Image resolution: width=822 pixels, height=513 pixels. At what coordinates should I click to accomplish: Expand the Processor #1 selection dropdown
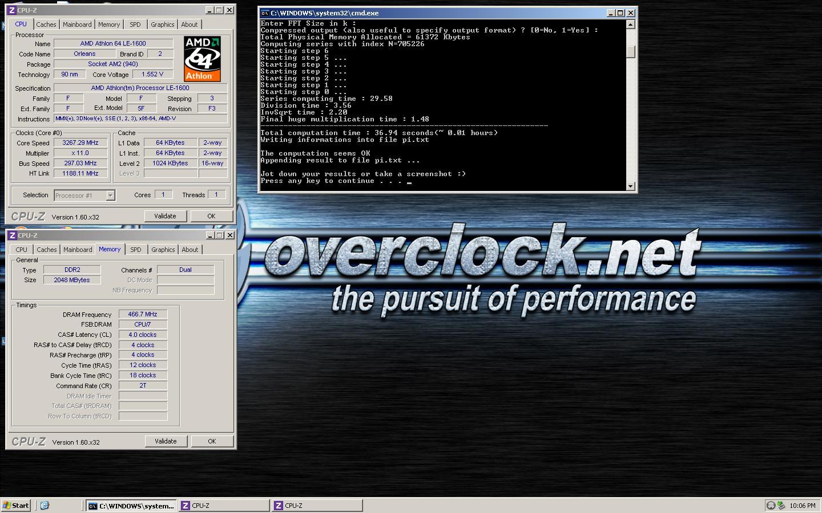(x=110, y=196)
